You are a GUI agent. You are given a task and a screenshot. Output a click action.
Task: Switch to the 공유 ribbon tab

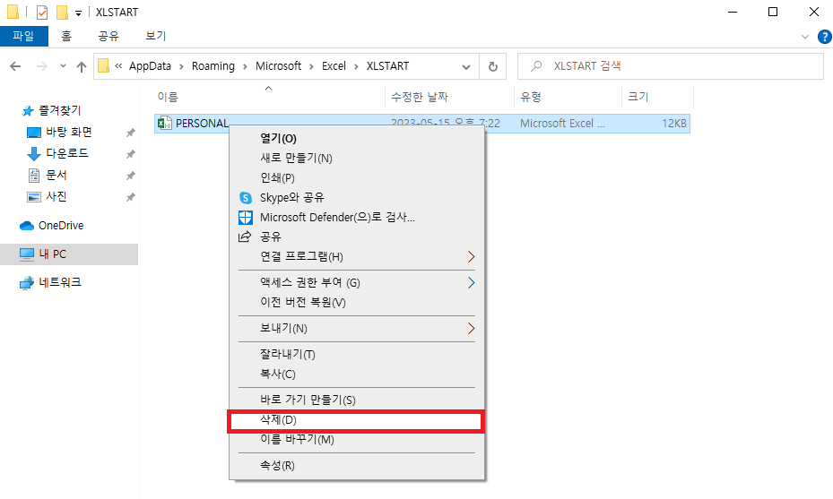click(108, 36)
